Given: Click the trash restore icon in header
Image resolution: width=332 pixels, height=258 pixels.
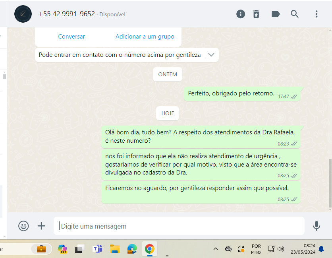Looking at the screenshot, I should point(257,14).
